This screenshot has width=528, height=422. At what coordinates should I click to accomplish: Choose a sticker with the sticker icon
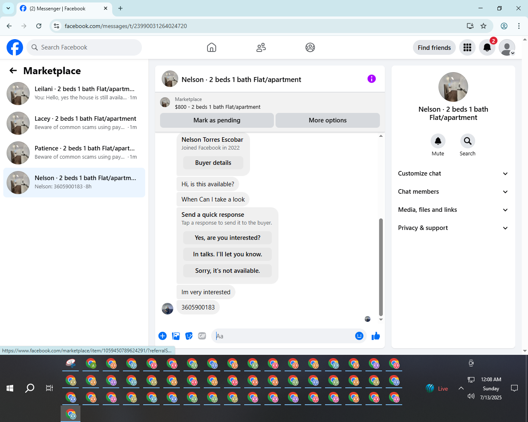(189, 336)
